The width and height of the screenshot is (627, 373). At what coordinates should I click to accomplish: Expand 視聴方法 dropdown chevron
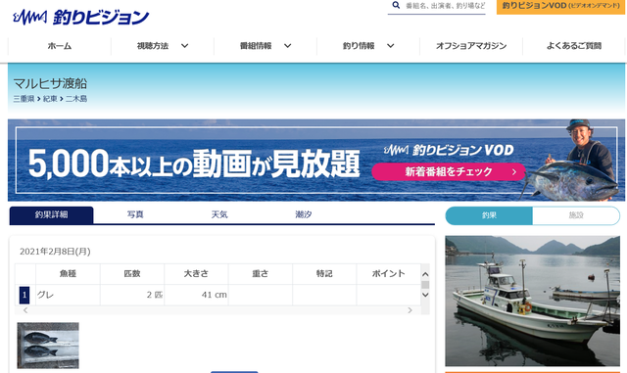(x=185, y=46)
